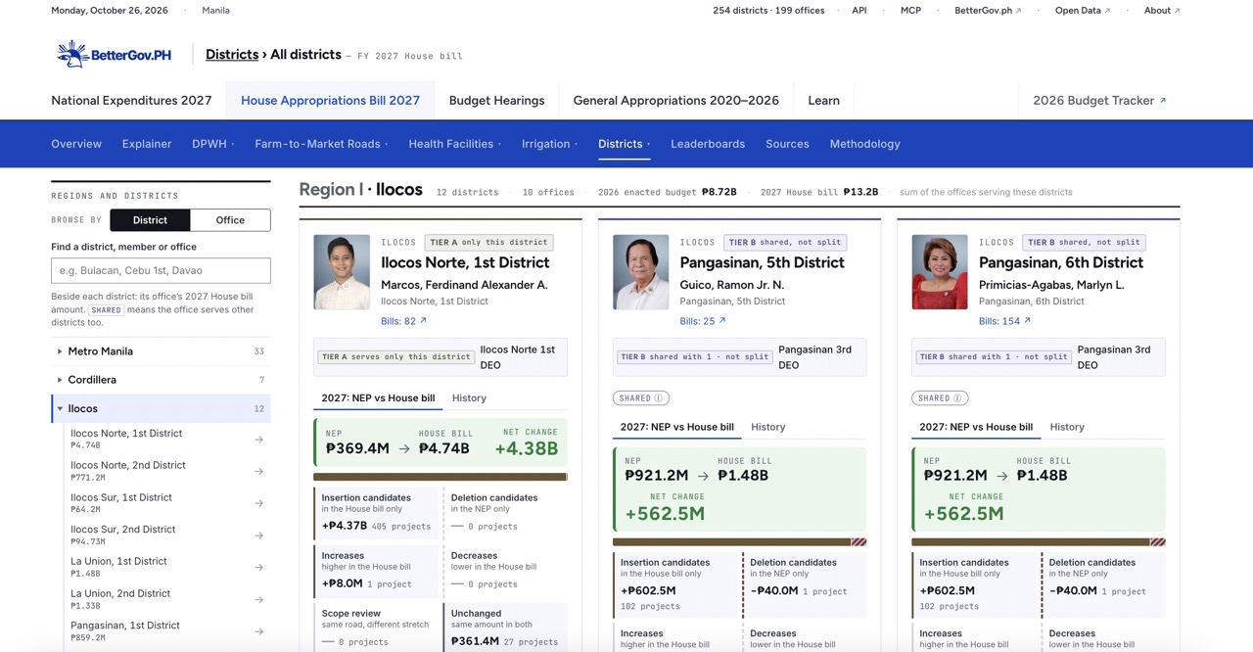
Task: Click the TIER A only this district badge
Action: pyautogui.click(x=489, y=242)
